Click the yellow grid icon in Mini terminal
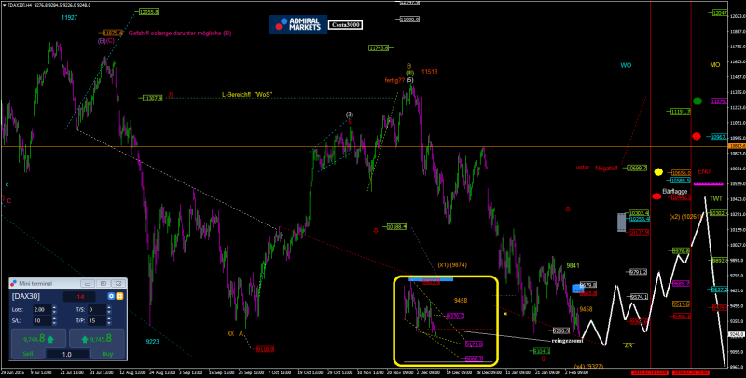Image resolution: width=746 pixels, height=378 pixels. pos(120,296)
